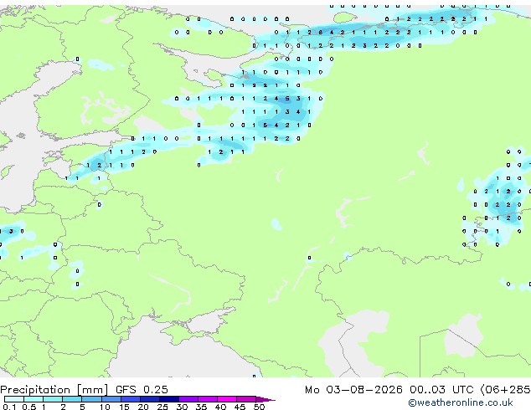Click the 'Precipitation [mm]' title text

click(54, 390)
